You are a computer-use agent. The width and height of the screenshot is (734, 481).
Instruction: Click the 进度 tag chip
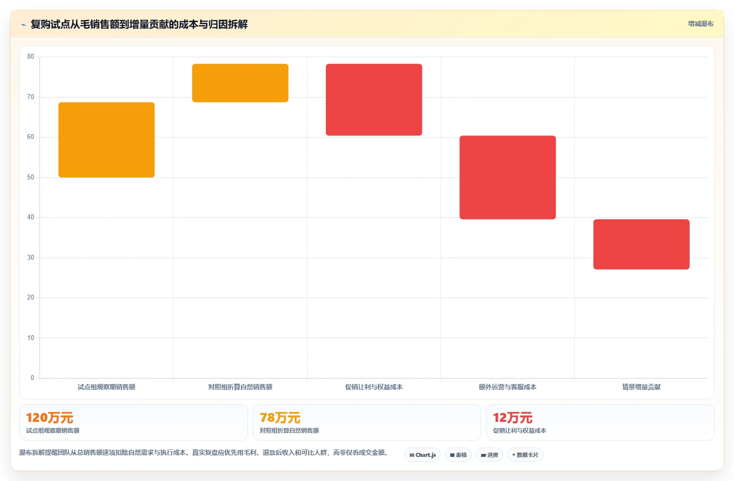(489, 455)
